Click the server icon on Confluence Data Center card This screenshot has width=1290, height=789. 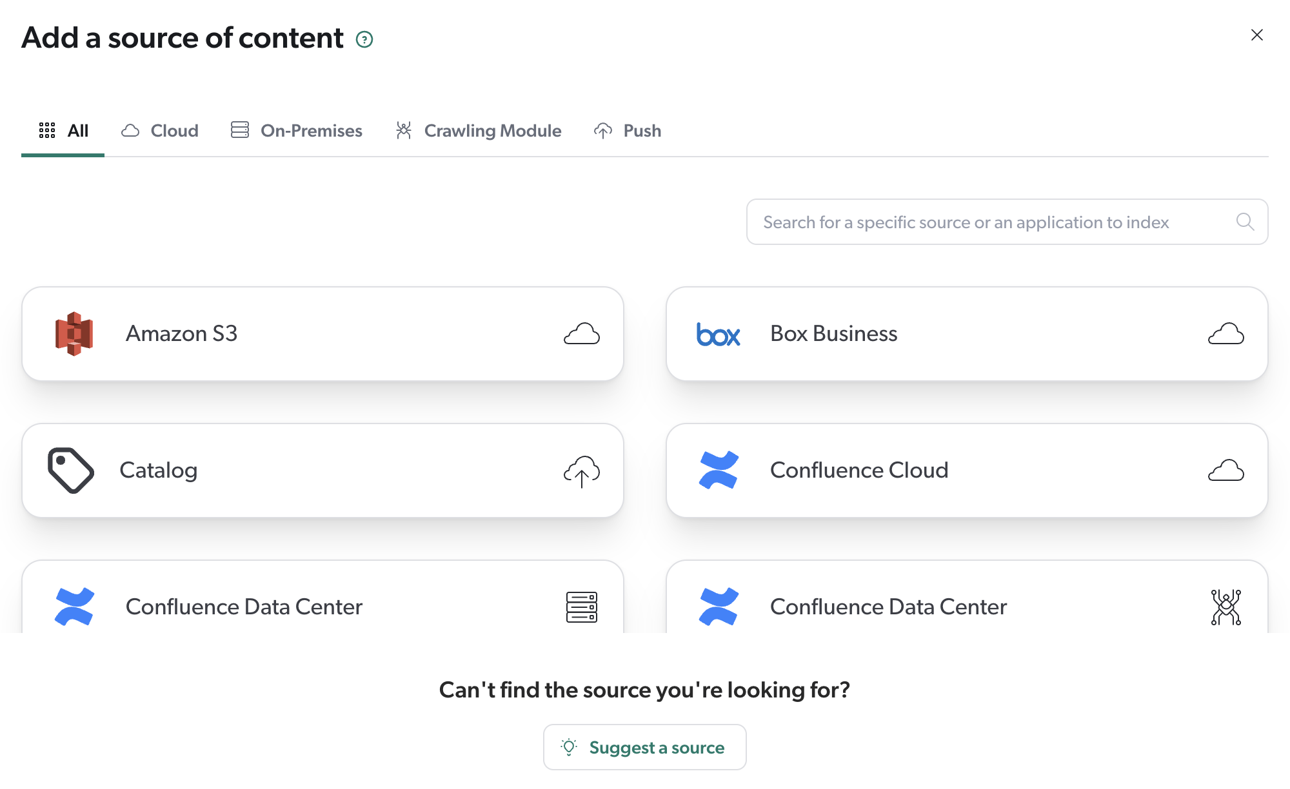click(x=581, y=607)
